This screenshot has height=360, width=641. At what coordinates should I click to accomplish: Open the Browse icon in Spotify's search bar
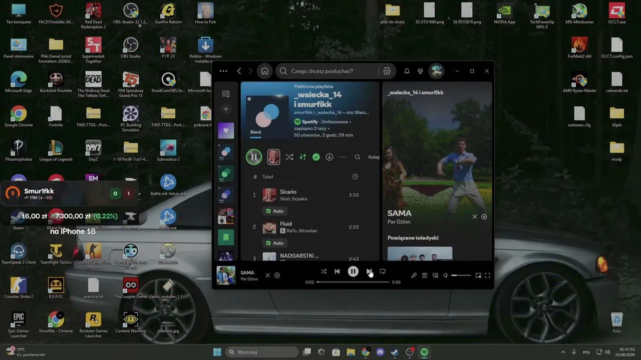pos(387,71)
